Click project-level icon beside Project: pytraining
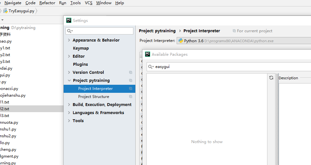Image resolution: width=311 pixels, height=165 pixels. [130, 81]
